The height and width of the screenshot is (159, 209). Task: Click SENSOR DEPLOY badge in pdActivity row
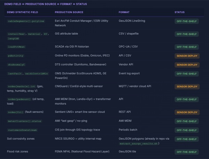pyautogui.click(x=187, y=56)
